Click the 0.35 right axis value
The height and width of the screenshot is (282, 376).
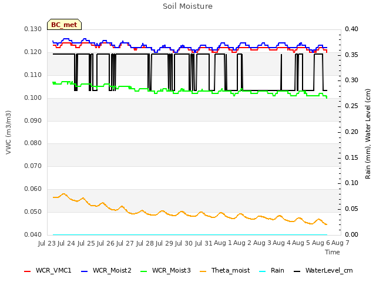pyautogui.click(x=351, y=55)
